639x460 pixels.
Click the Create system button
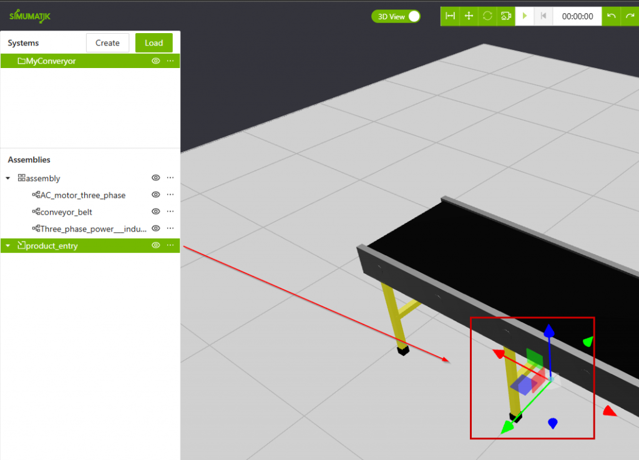click(x=107, y=43)
